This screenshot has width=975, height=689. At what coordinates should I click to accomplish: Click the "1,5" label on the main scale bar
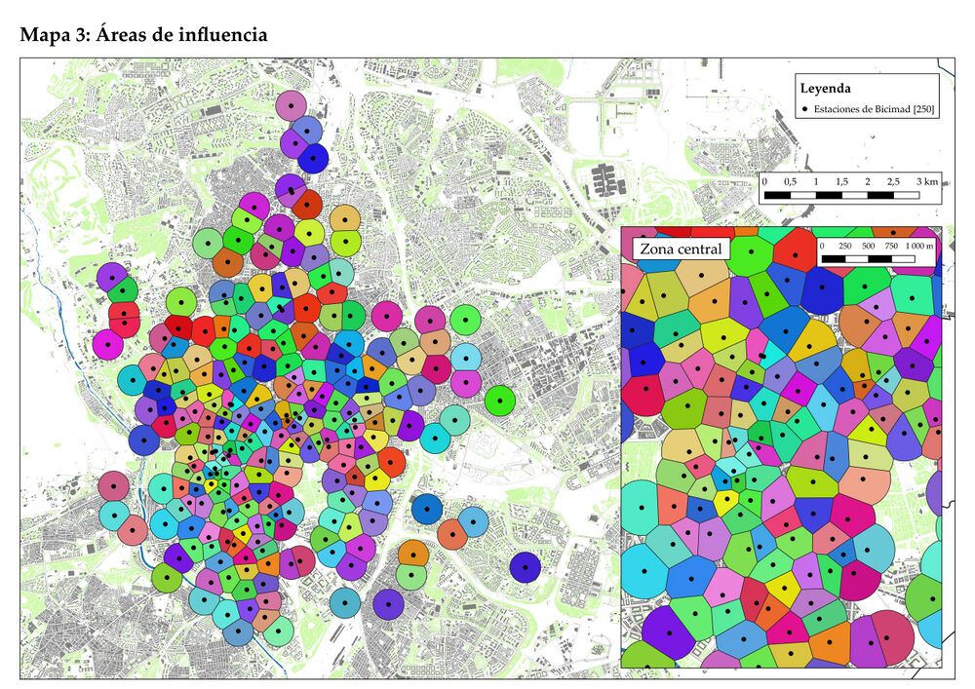[841, 182]
